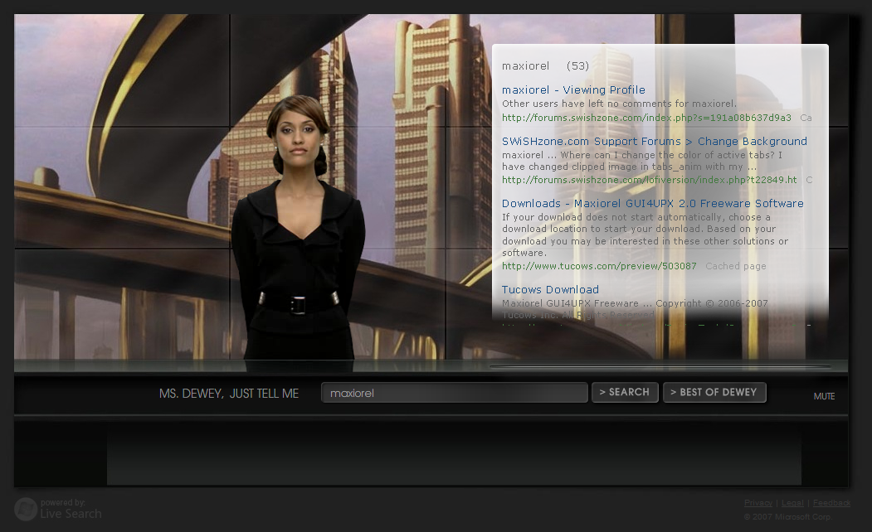Viewport: 872px width, 532px height.
Task: Open 'Downloads - Maxiorel GUI4UPX 2.0 Freeware Software'
Action: coord(652,203)
